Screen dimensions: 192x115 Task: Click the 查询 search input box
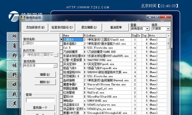click(40, 100)
